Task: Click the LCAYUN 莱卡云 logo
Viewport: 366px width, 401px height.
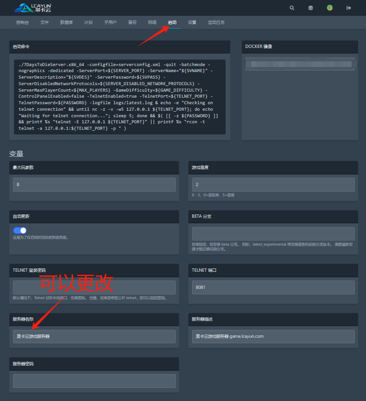Action: pyautogui.click(x=33, y=7)
